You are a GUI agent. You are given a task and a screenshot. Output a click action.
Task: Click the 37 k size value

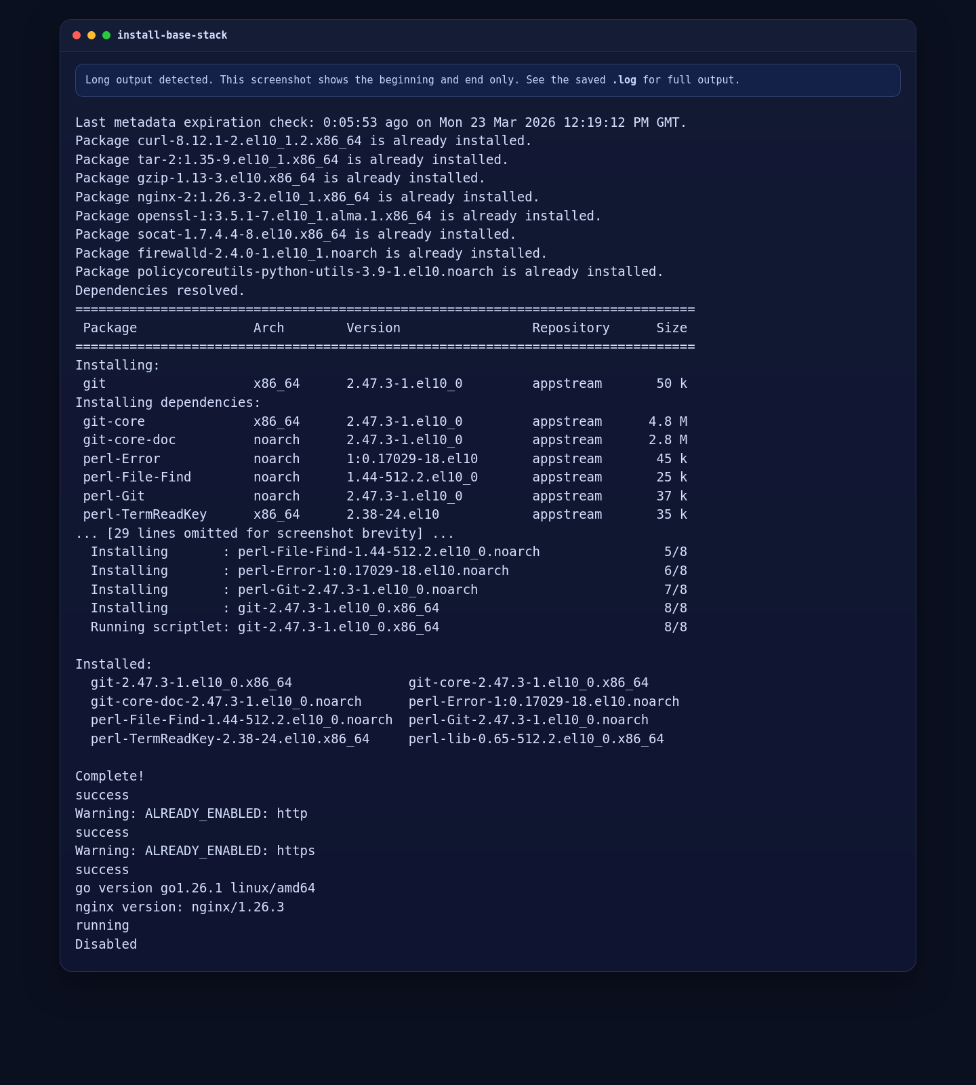click(x=672, y=496)
